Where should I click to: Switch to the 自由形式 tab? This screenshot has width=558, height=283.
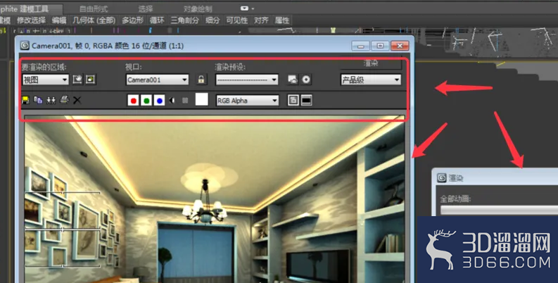pos(94,9)
